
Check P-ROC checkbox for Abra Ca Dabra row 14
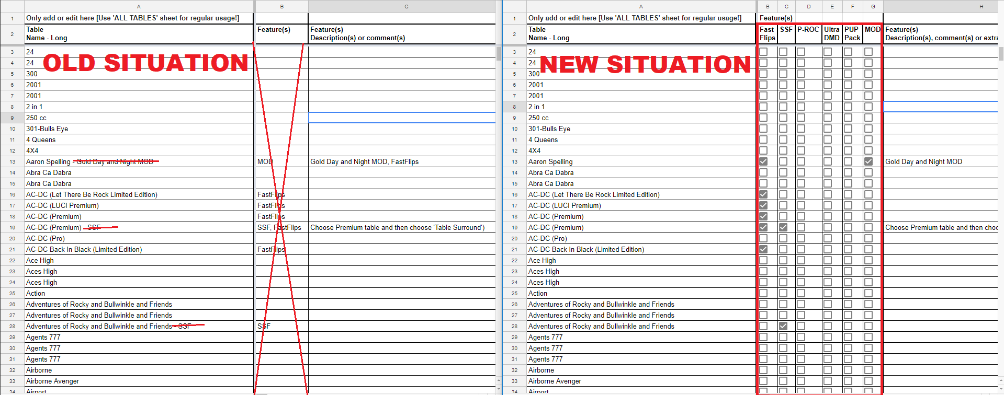click(801, 172)
